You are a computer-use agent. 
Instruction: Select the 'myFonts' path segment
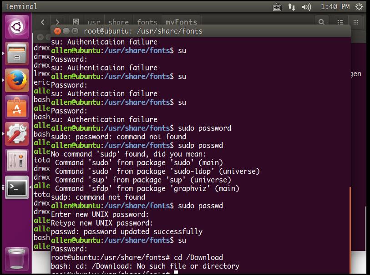pos(181,22)
